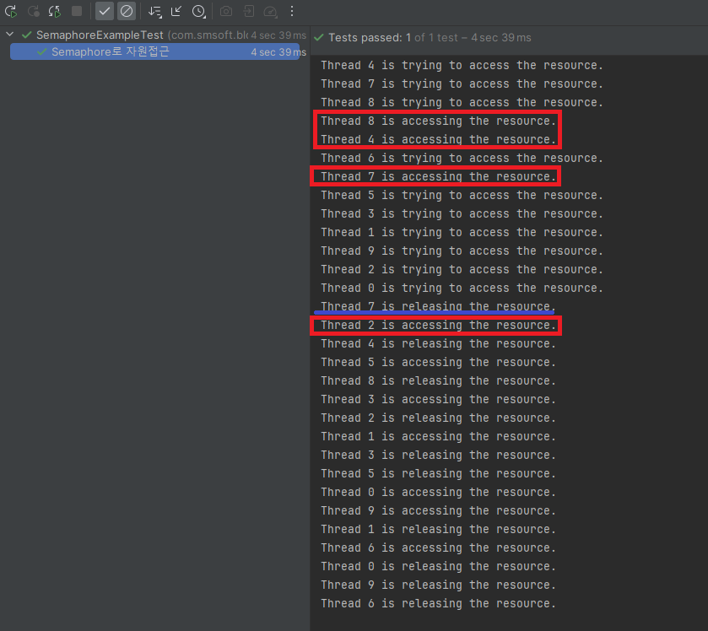Click line 'Thread 2 is accessing the resource.'
The image size is (708, 631).
[438, 325]
